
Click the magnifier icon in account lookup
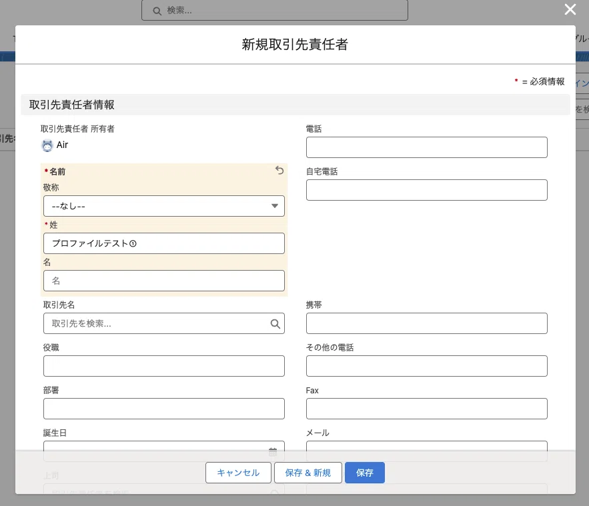pyautogui.click(x=275, y=323)
